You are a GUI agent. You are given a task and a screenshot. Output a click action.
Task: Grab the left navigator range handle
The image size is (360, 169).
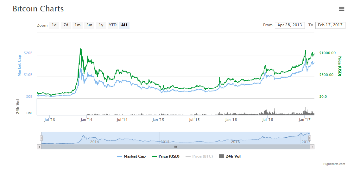click(41, 138)
